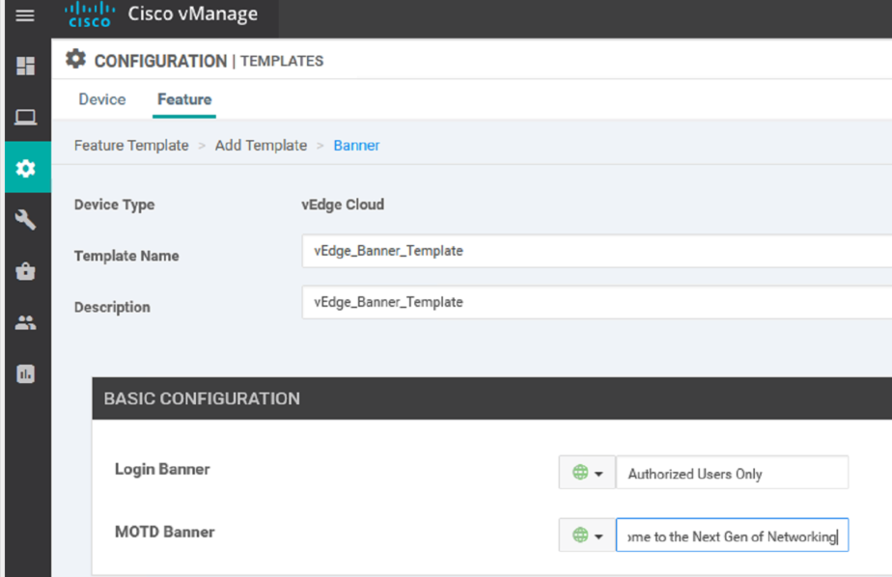This screenshot has width=892, height=577.
Task: Go to Add Template breadcrumb
Action: [261, 146]
